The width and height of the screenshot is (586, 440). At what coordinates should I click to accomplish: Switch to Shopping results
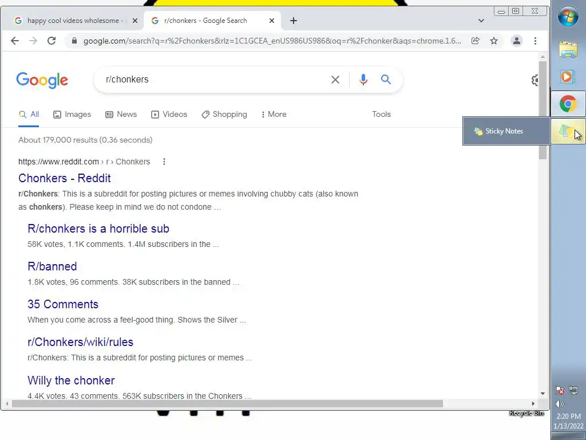click(x=224, y=115)
